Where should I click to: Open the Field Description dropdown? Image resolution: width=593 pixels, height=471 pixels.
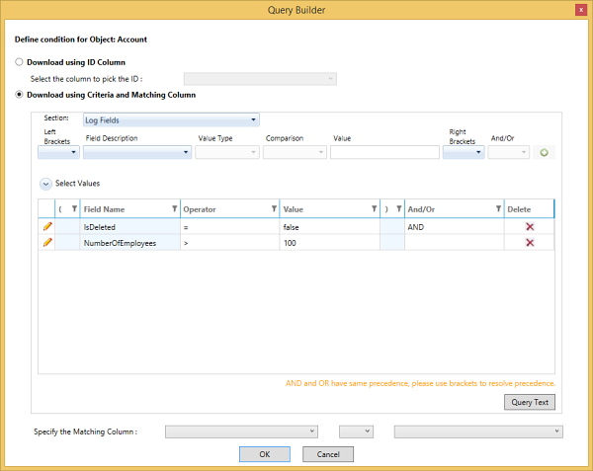click(x=137, y=152)
